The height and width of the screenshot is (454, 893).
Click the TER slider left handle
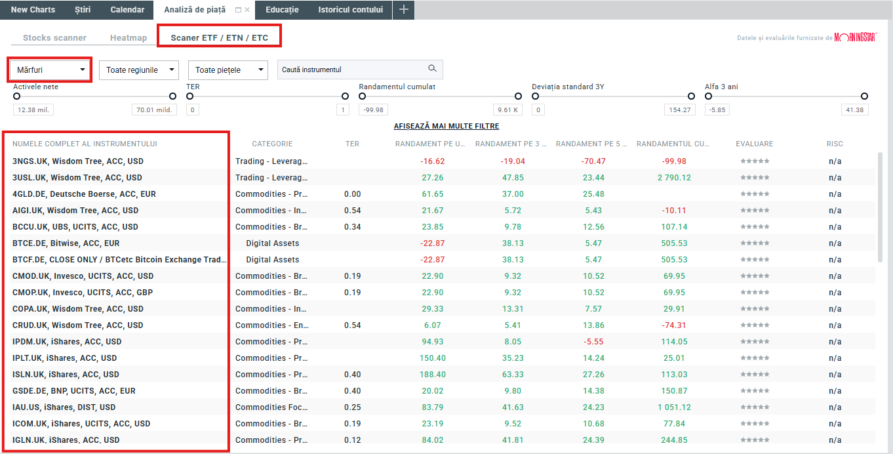(x=189, y=96)
